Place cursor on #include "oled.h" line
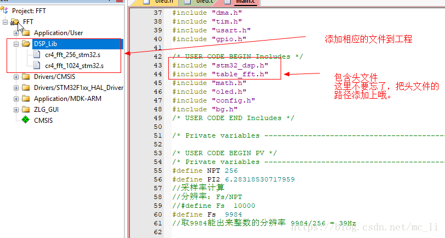445x238 pixels. pos(209,92)
